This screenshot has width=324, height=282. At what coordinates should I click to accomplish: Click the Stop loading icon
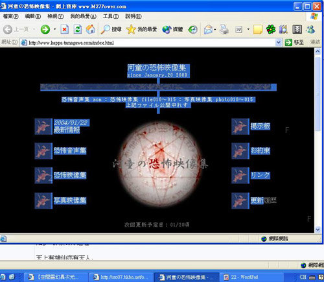tap(64, 29)
